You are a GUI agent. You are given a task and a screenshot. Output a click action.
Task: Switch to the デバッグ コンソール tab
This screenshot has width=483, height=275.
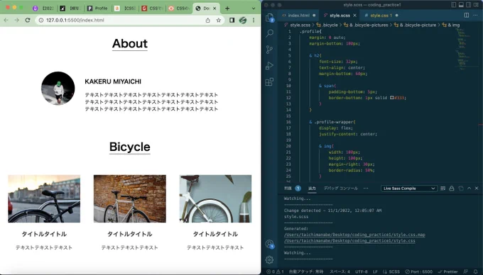[341, 189]
